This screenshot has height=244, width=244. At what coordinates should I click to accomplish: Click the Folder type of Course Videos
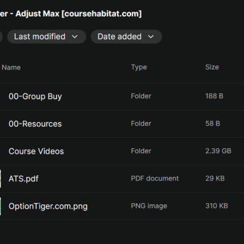click(141, 151)
